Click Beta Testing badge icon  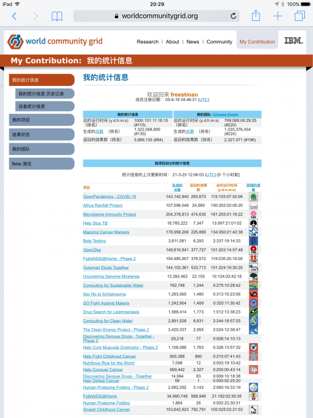[x=253, y=241]
